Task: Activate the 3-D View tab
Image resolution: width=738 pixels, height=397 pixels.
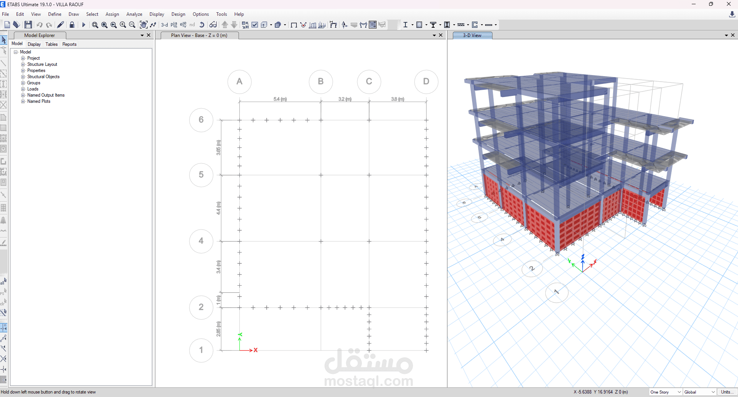Action: pos(472,35)
